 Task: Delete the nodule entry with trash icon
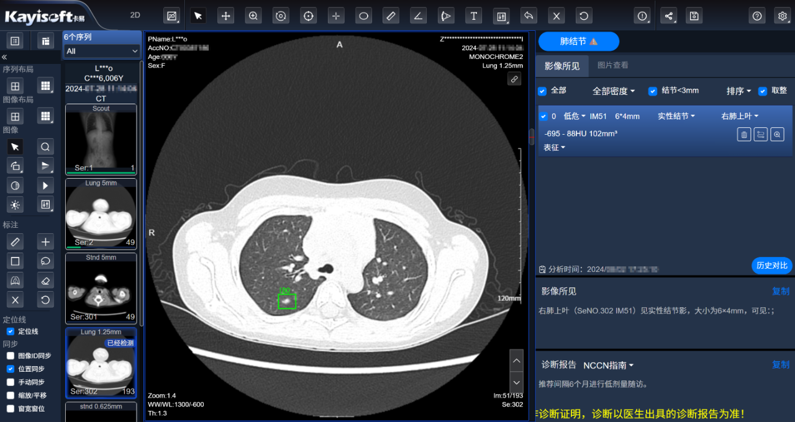pyautogui.click(x=744, y=134)
